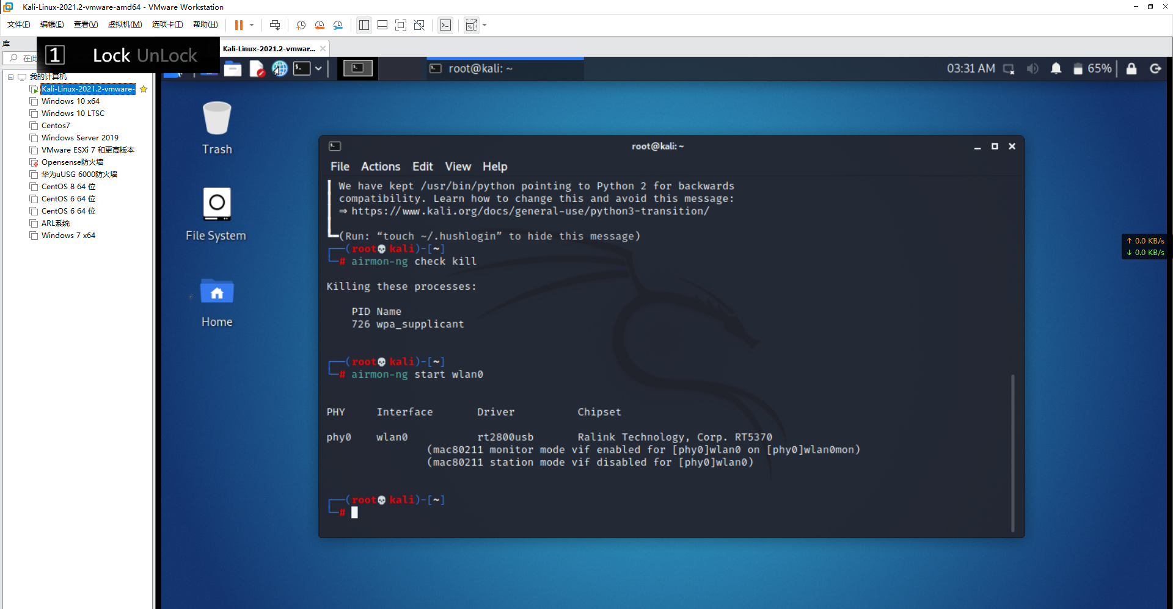1173x609 pixels.
Task: Select Opensense防火墙 in the library
Action: tap(72, 162)
